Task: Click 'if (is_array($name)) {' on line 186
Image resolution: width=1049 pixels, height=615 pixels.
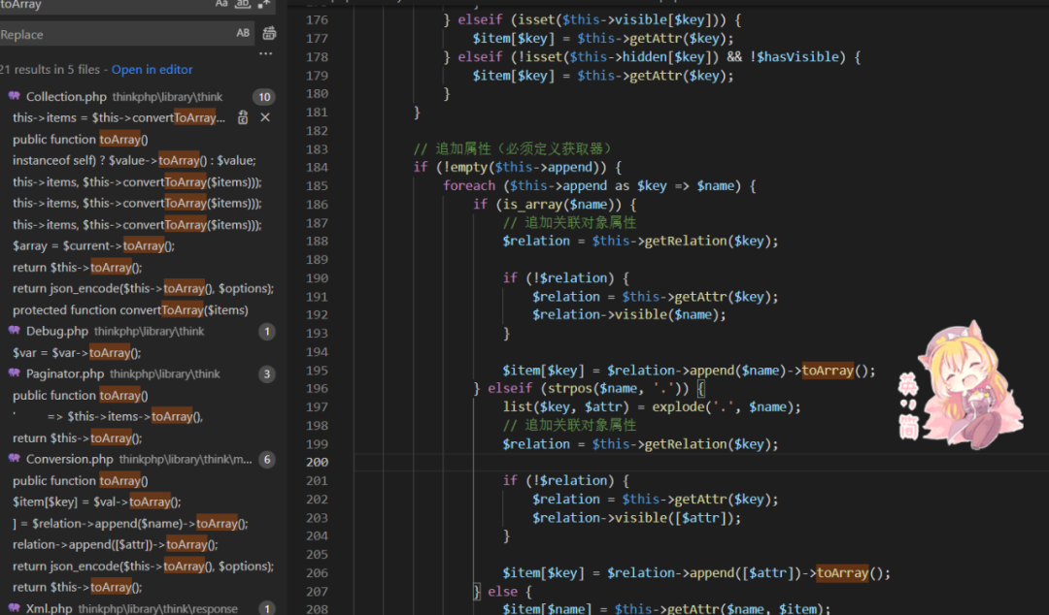Action: (555, 205)
